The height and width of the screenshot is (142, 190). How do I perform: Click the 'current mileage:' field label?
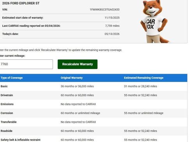[x=12, y=56]
